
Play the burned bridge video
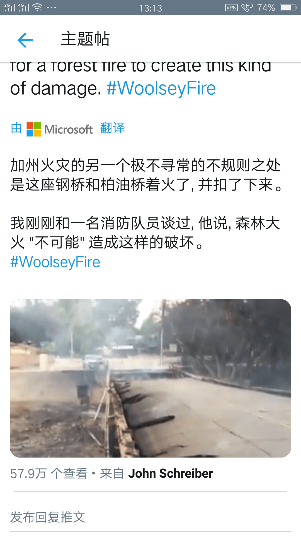click(x=151, y=378)
